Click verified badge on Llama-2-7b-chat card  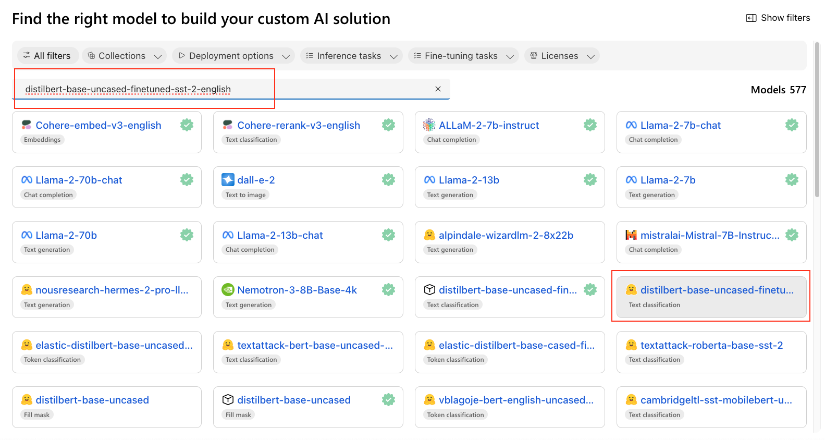pyautogui.click(x=792, y=125)
